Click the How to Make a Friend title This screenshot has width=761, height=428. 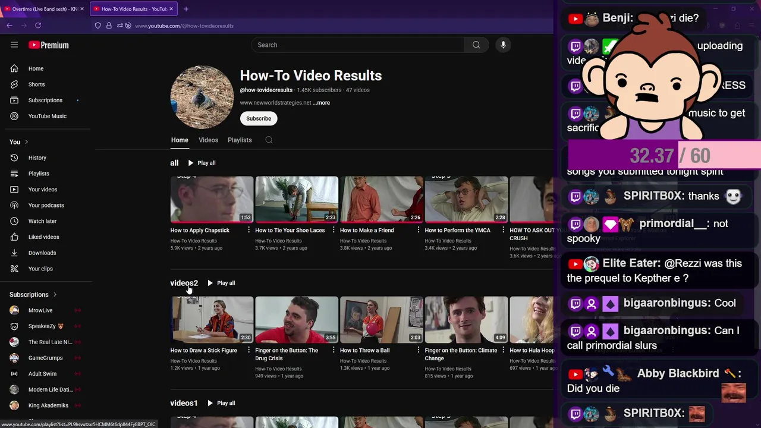pyautogui.click(x=367, y=231)
